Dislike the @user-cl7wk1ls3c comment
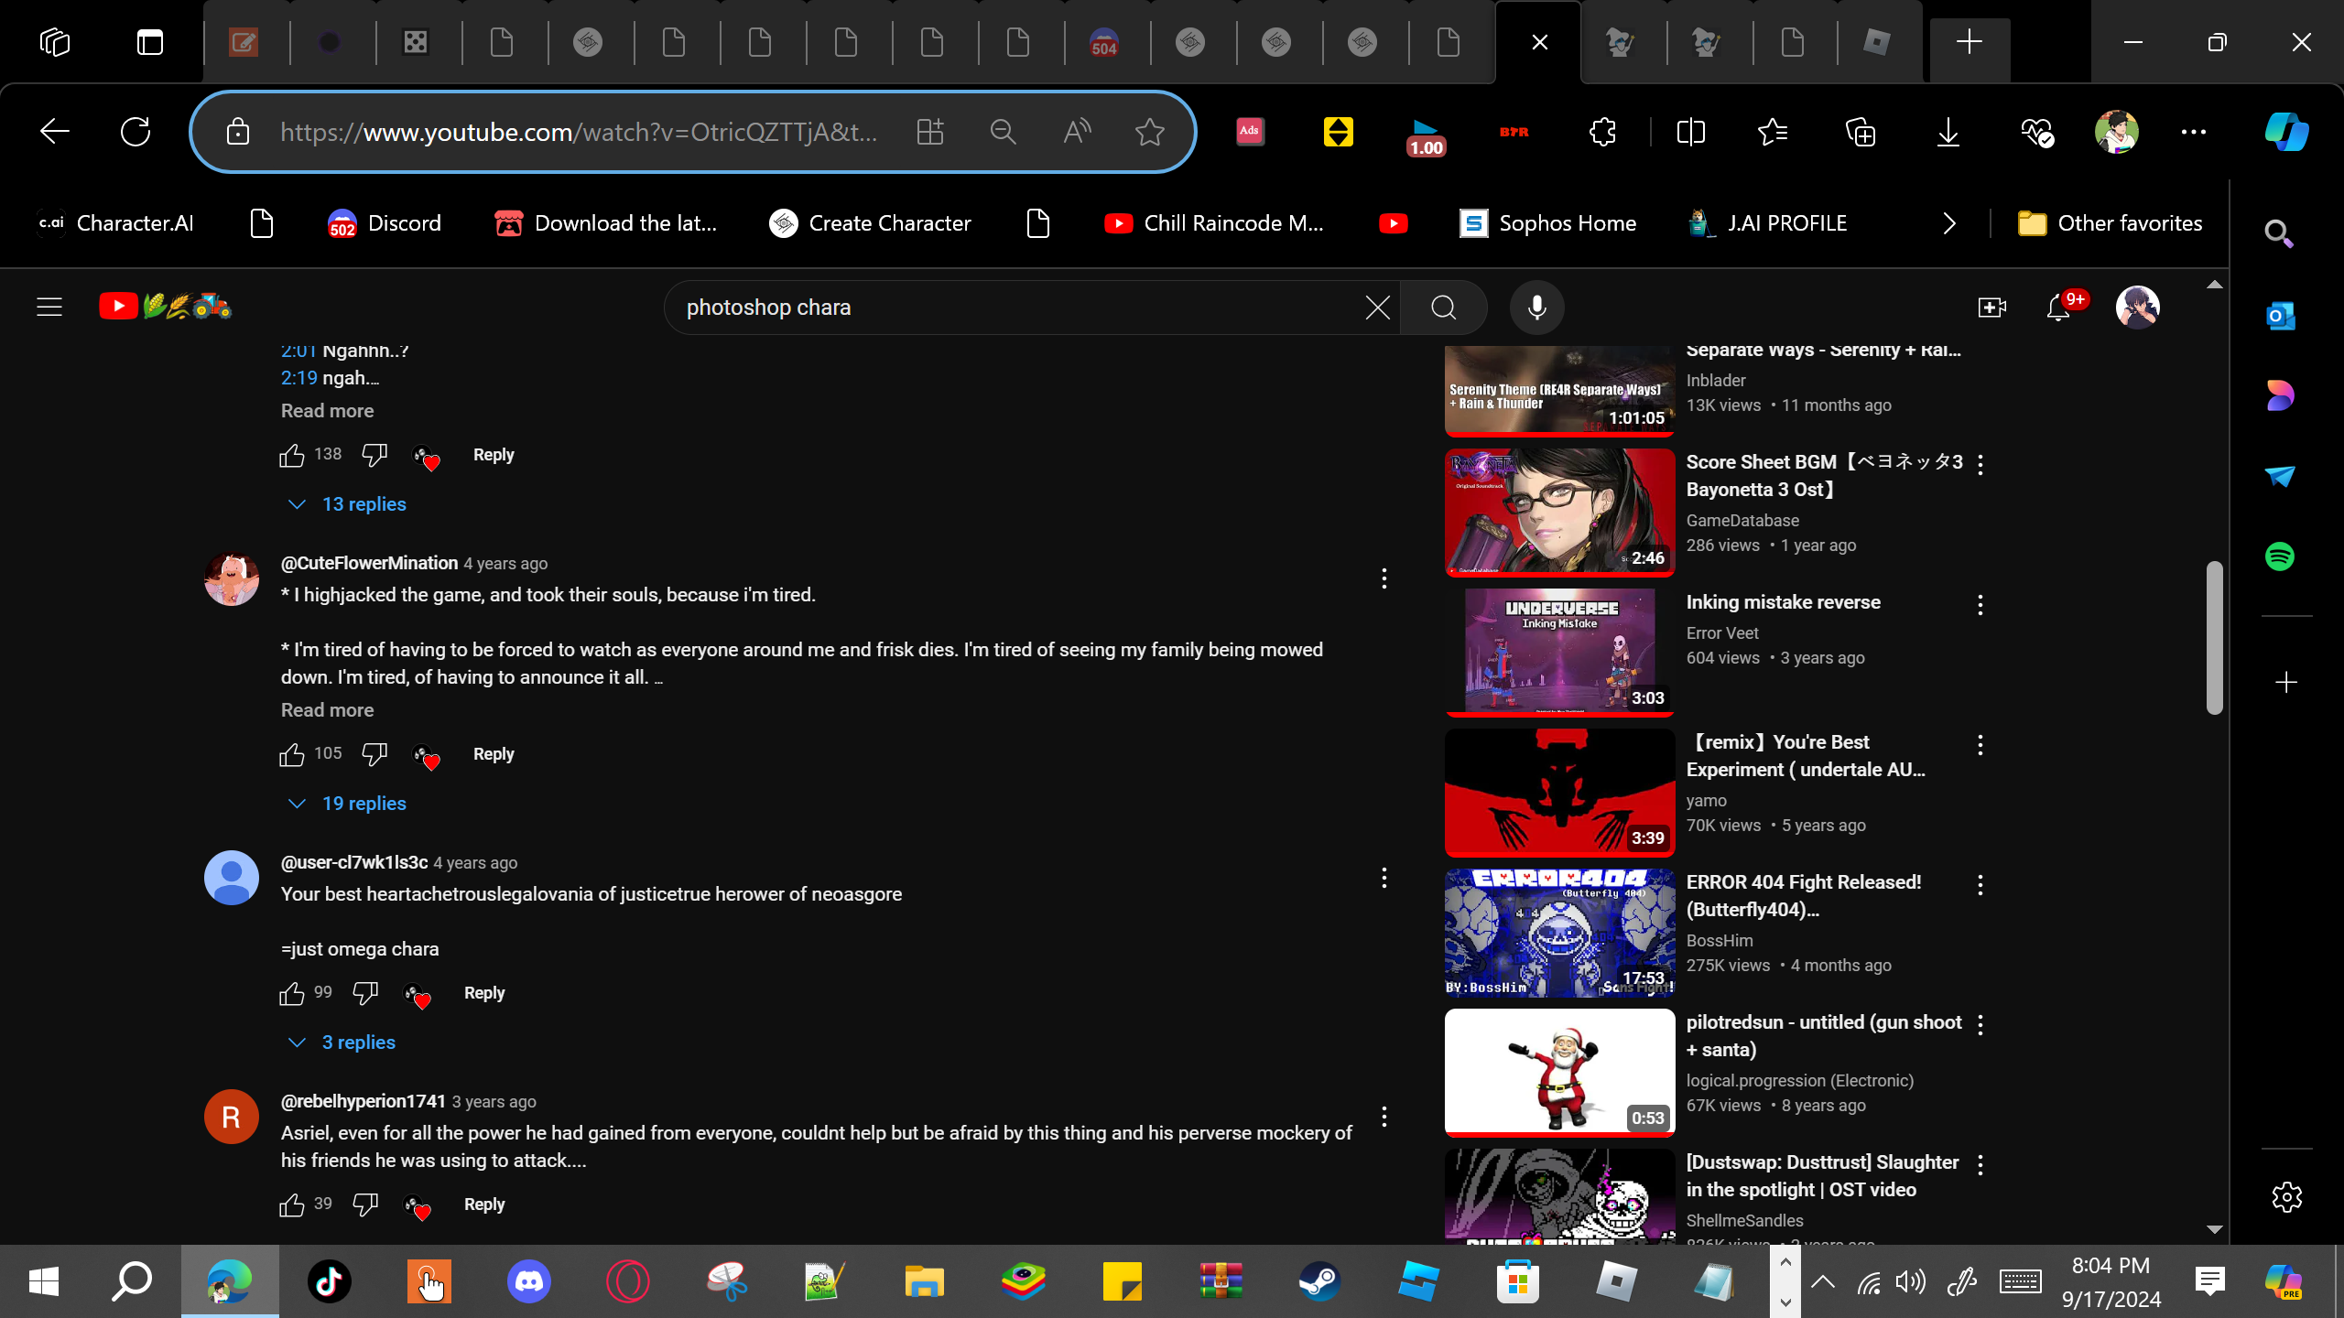Screen dimensions: 2344x1318 pyautogui.click(x=365, y=993)
